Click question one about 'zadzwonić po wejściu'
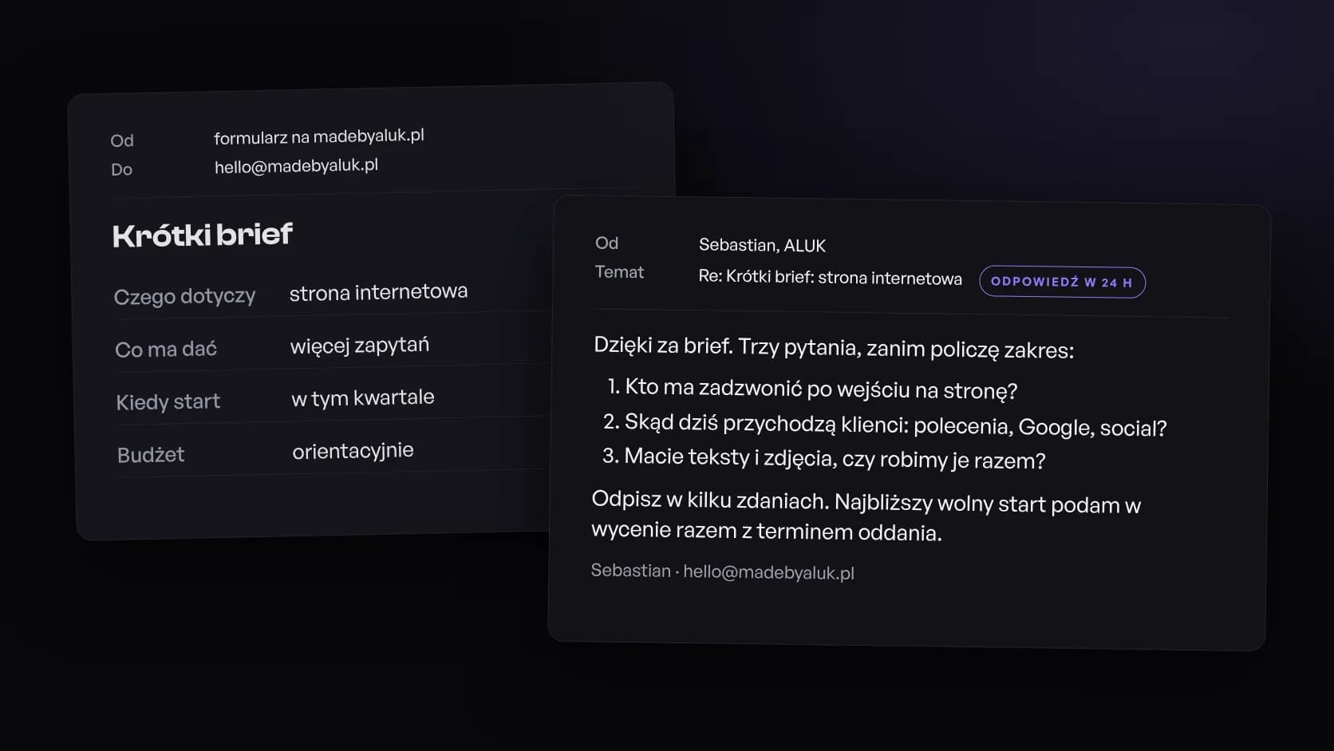Viewport: 1334px width, 751px height. click(812, 389)
